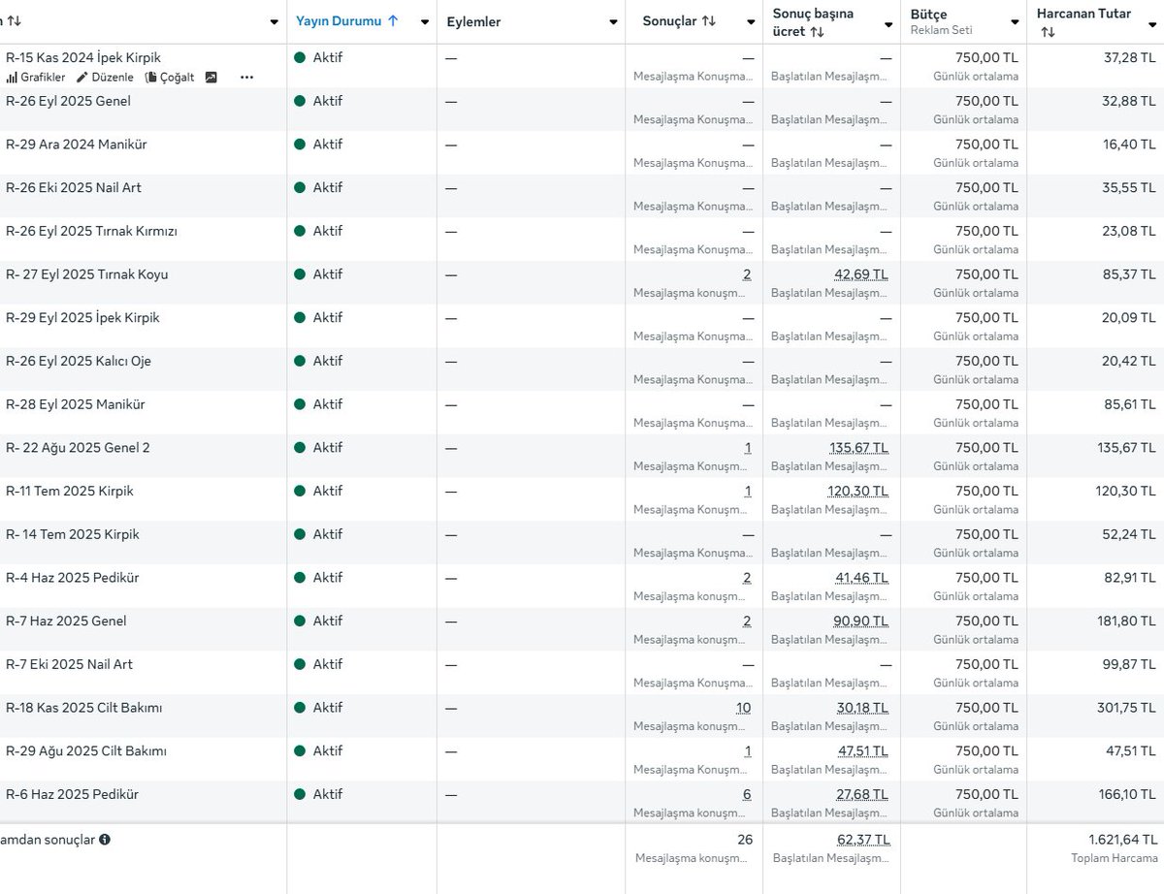Open the name column header dropdown caret
The height and width of the screenshot is (894, 1164).
[x=274, y=22]
